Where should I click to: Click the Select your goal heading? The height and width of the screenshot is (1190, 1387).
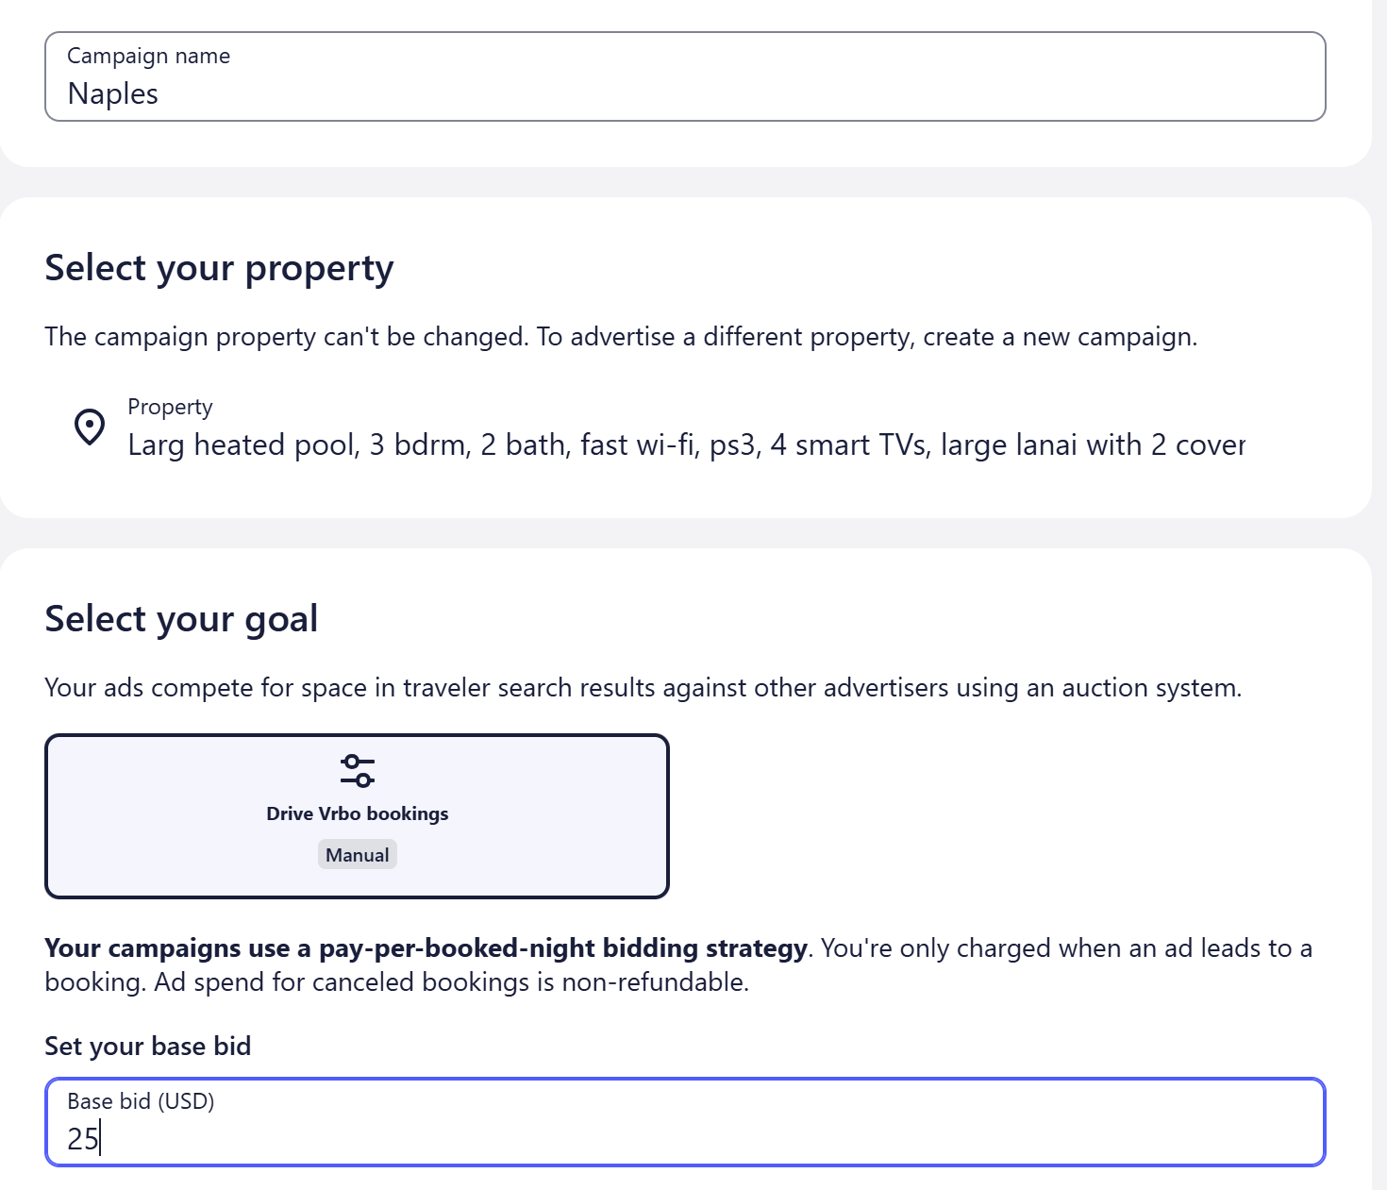coord(181,620)
